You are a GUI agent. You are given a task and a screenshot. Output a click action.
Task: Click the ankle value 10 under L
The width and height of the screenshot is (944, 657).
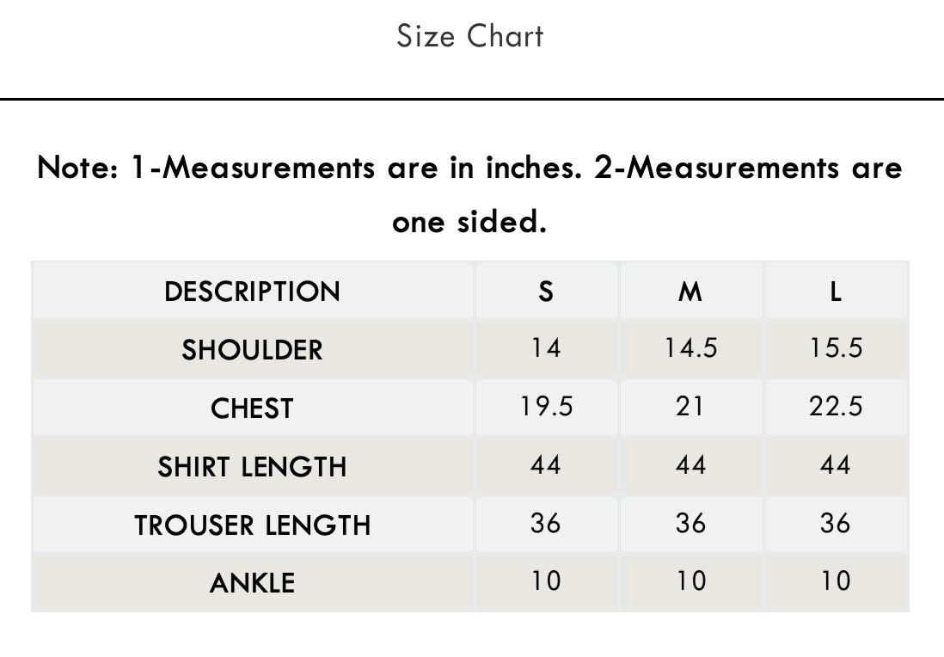tap(836, 580)
